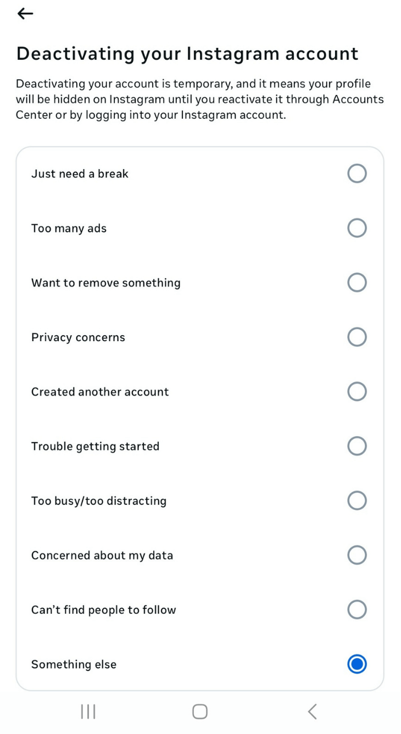The width and height of the screenshot is (401, 734).
Task: Tap the 'Concerned about my data' label
Action: 102,555
